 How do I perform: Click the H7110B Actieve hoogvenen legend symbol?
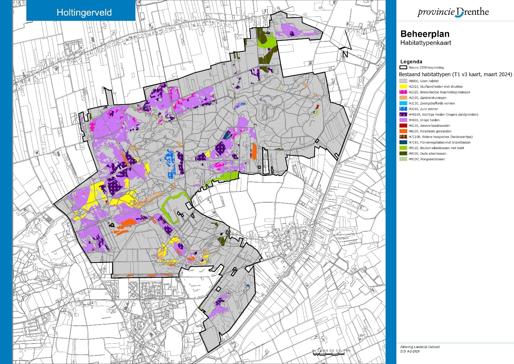click(x=403, y=137)
